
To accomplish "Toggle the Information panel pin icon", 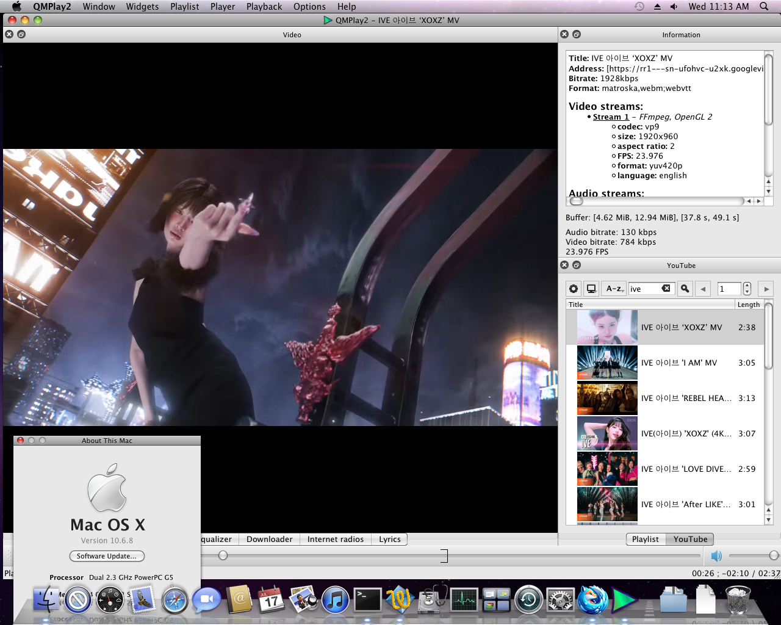I will tap(577, 34).
